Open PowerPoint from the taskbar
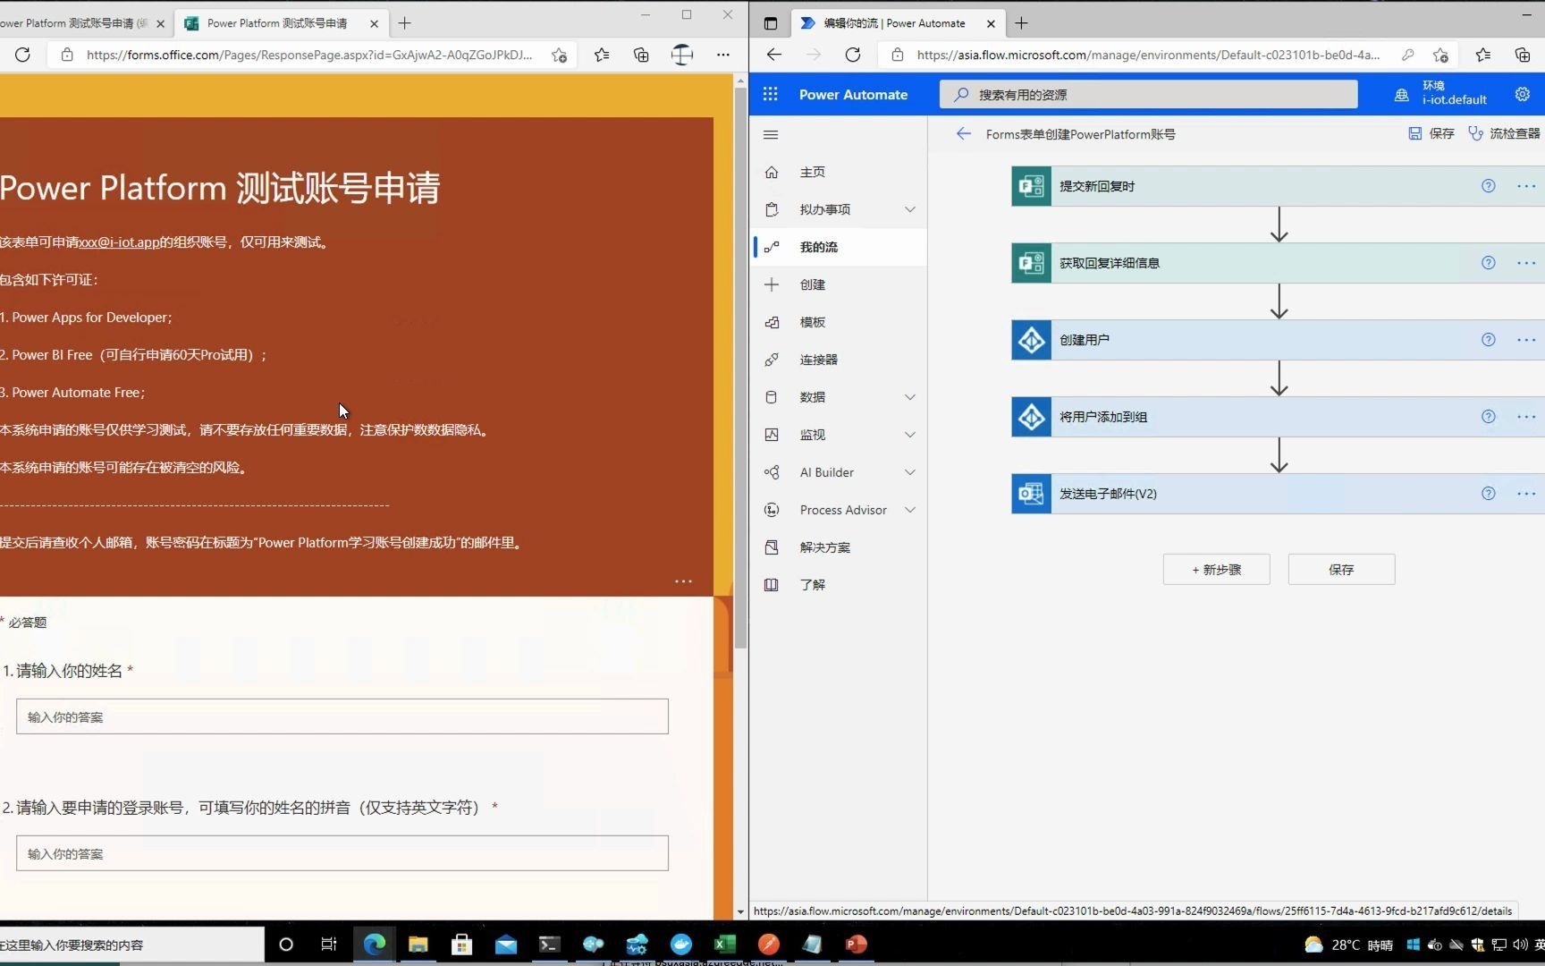The image size is (1545, 966). click(856, 944)
